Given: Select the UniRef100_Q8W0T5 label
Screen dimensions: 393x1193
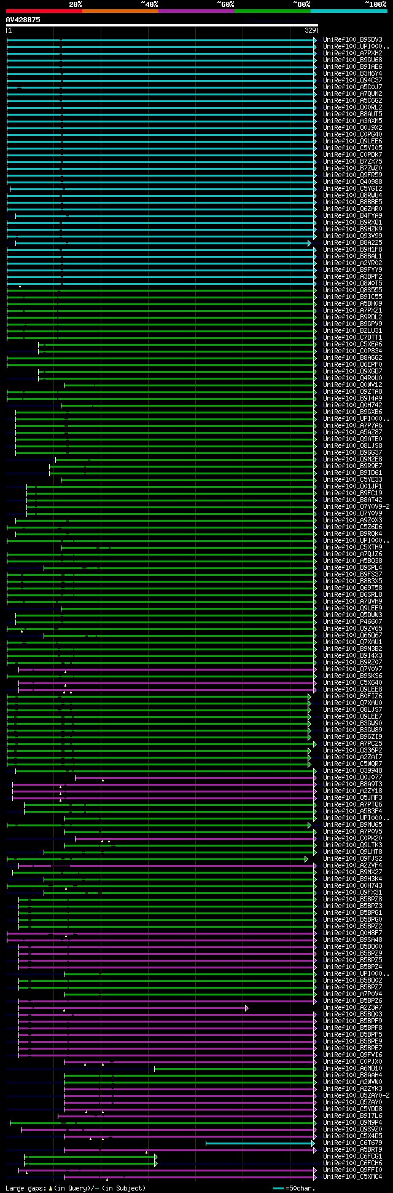Looking at the screenshot, I should point(352,283).
